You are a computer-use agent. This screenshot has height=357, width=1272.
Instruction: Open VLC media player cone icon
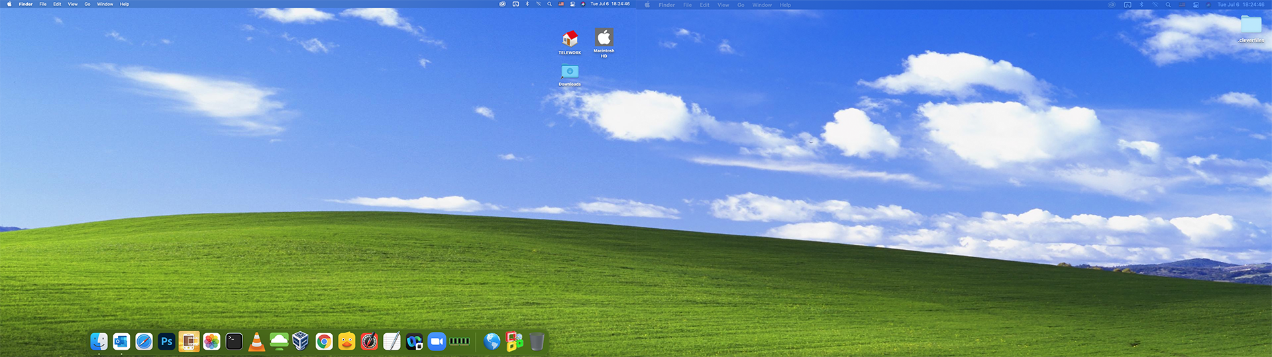click(x=256, y=341)
